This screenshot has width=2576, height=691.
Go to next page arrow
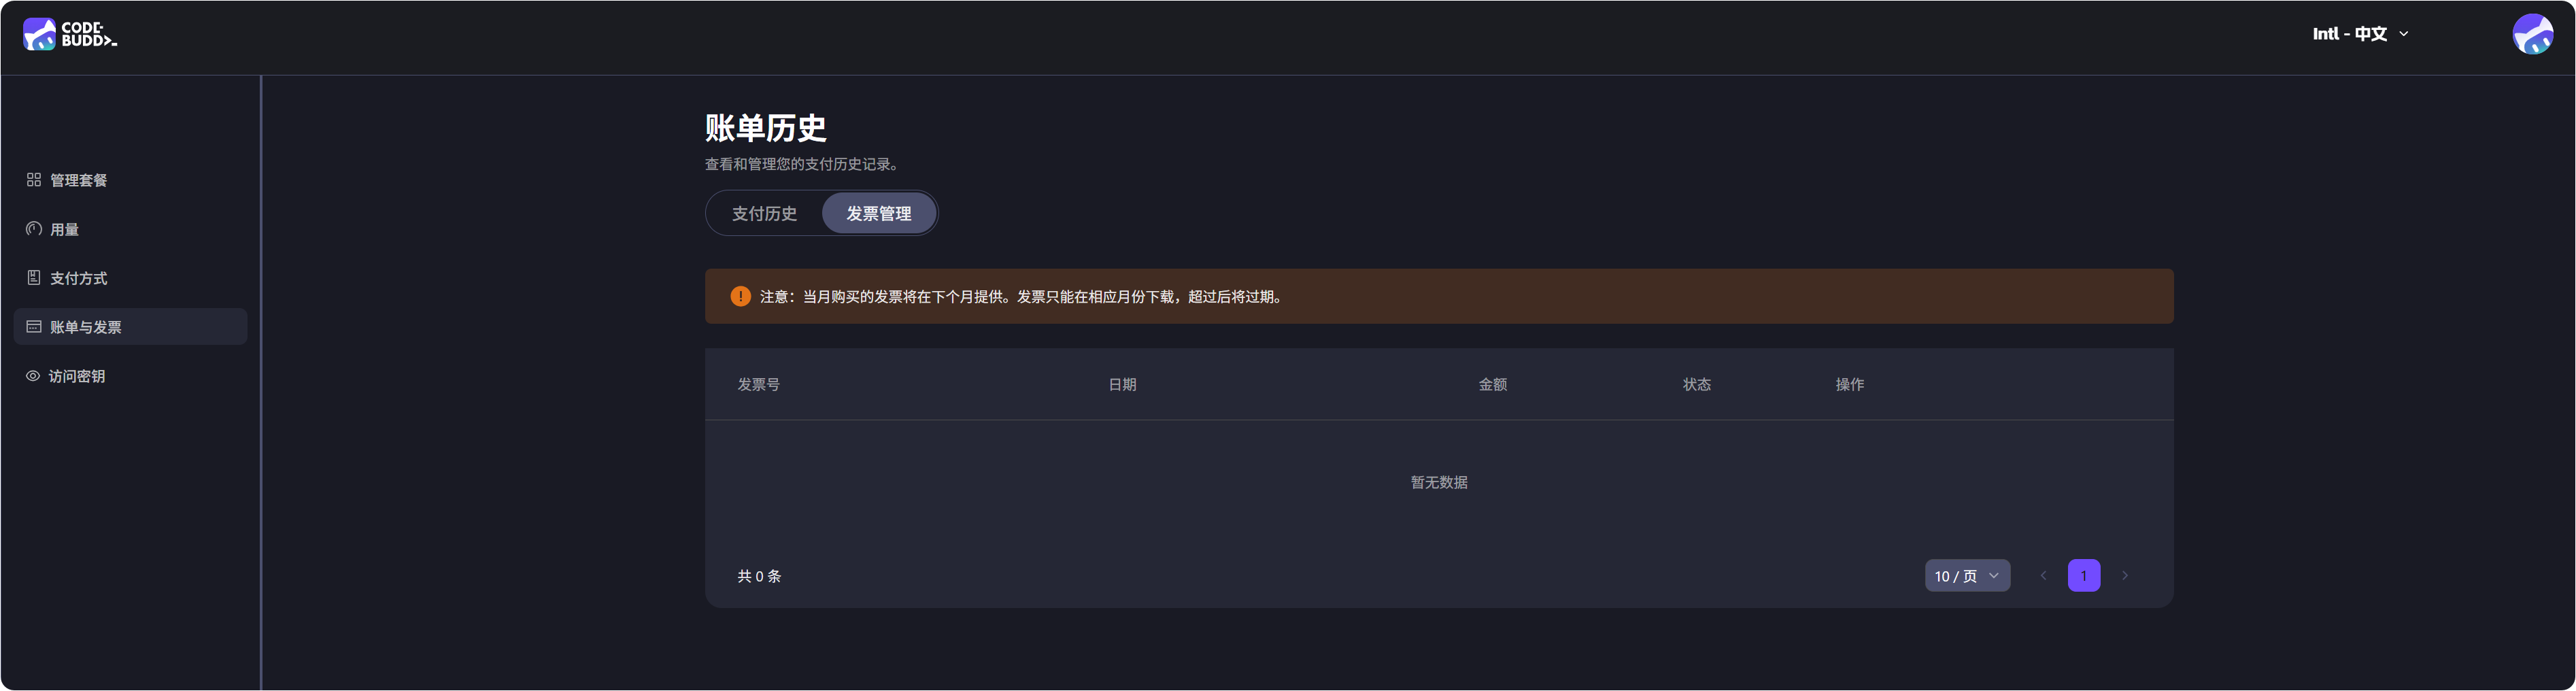(2125, 576)
